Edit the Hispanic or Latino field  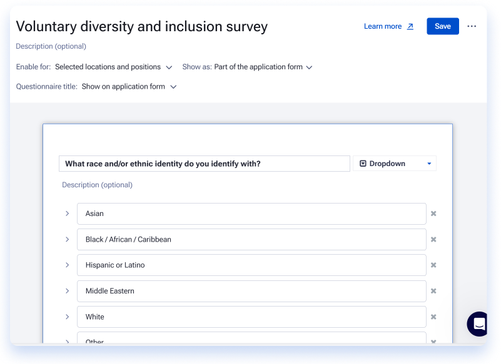(x=251, y=265)
